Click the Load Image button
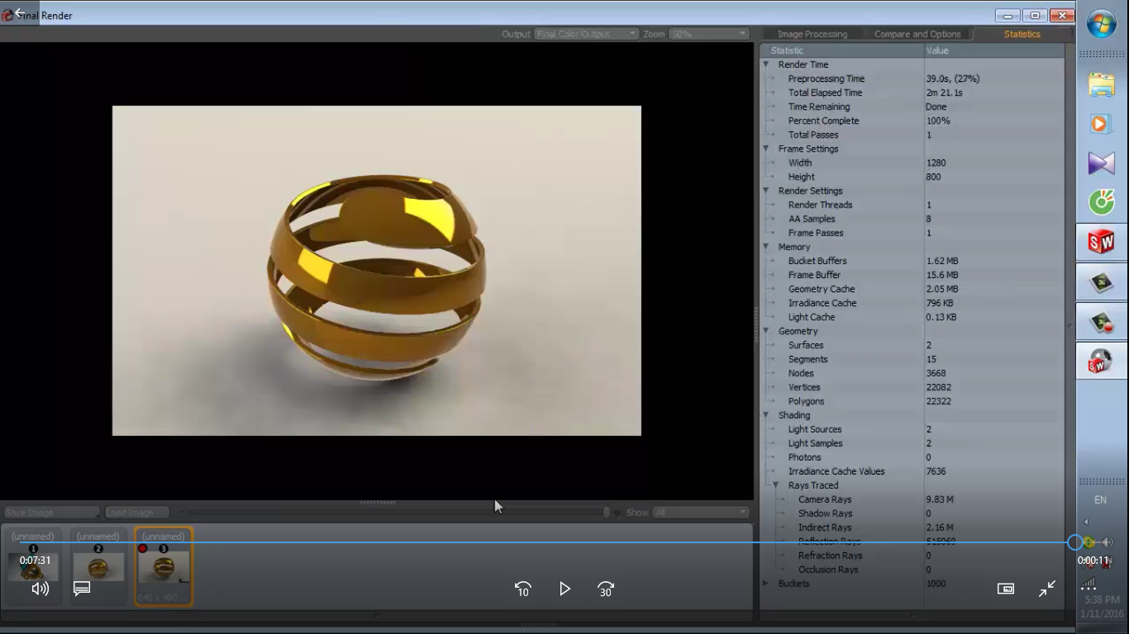 (136, 513)
